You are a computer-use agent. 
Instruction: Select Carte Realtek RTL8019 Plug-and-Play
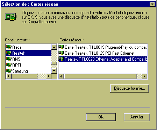pyautogui.click(x=103, y=47)
